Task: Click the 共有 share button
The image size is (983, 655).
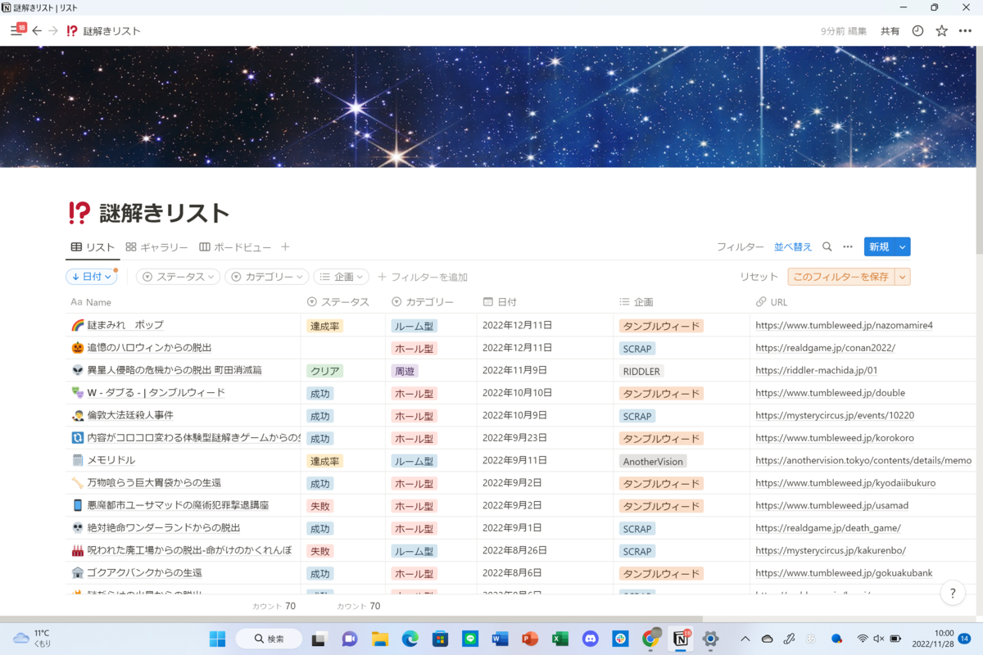Action: tap(890, 30)
